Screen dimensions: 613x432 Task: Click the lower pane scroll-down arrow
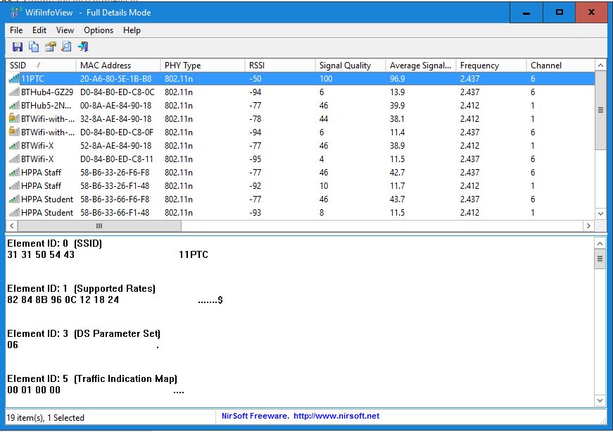[x=600, y=400]
